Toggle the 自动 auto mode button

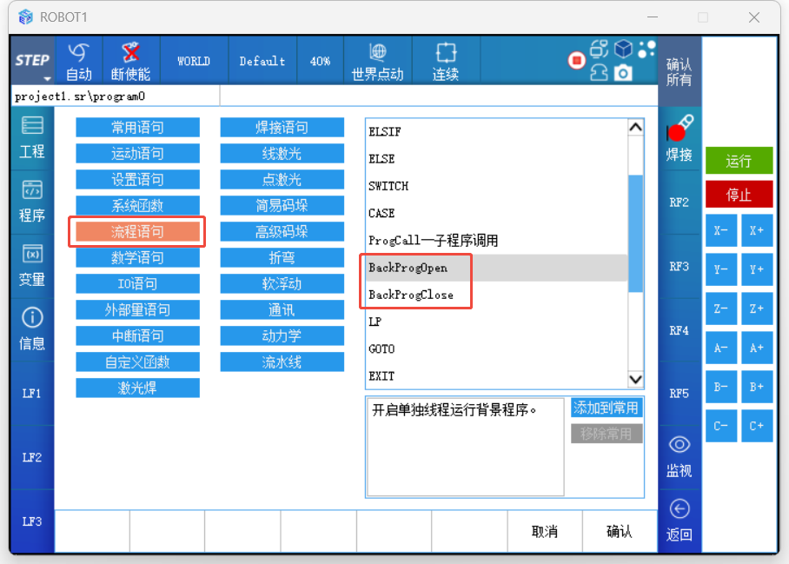click(78, 61)
